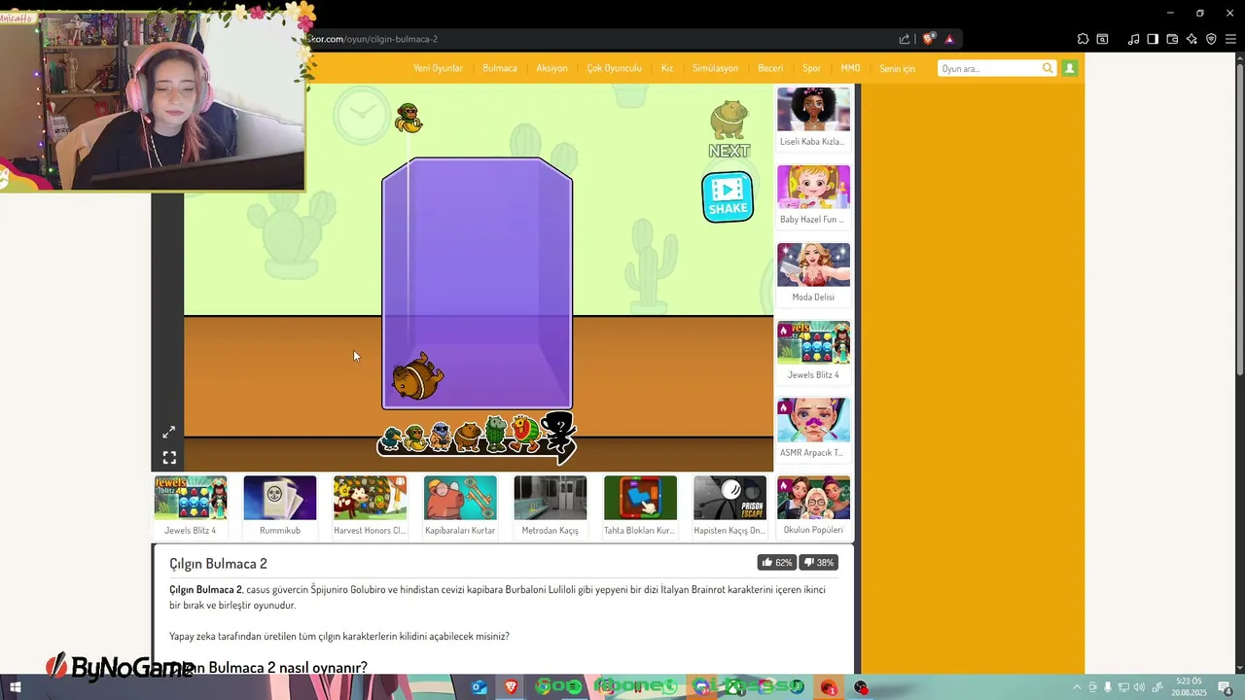Click the expand arrows icon beside game
1245x700 pixels.
(168, 432)
